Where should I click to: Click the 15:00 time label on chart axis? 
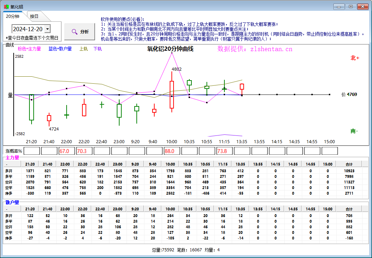tap(329, 142)
